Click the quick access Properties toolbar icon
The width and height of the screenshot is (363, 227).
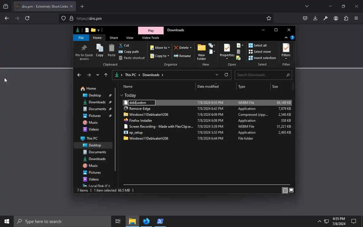(x=87, y=30)
